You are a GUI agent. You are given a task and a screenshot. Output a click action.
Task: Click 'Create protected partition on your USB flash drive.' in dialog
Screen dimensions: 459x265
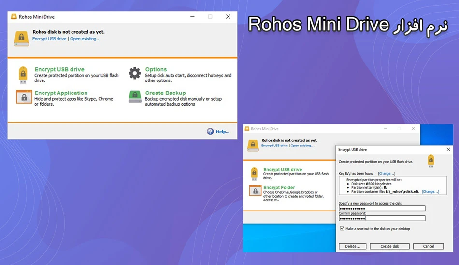(x=376, y=162)
